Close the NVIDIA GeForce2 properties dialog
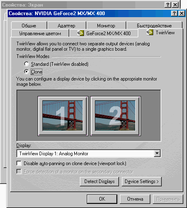The height and width of the screenshot is (208, 187). [x=182, y=13]
